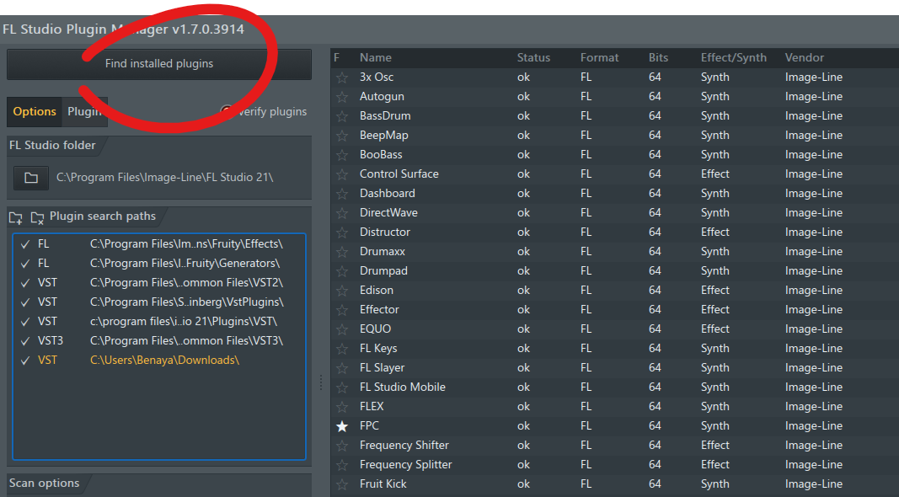Favorite the Drumaxx plugin star
899x497 pixels.
(x=342, y=252)
